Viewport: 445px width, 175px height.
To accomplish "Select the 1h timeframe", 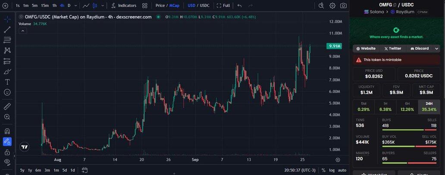I will (x=54, y=6).
